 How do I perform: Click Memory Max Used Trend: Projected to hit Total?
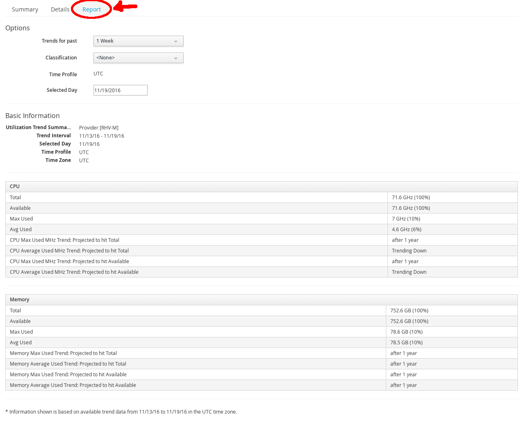coord(63,353)
